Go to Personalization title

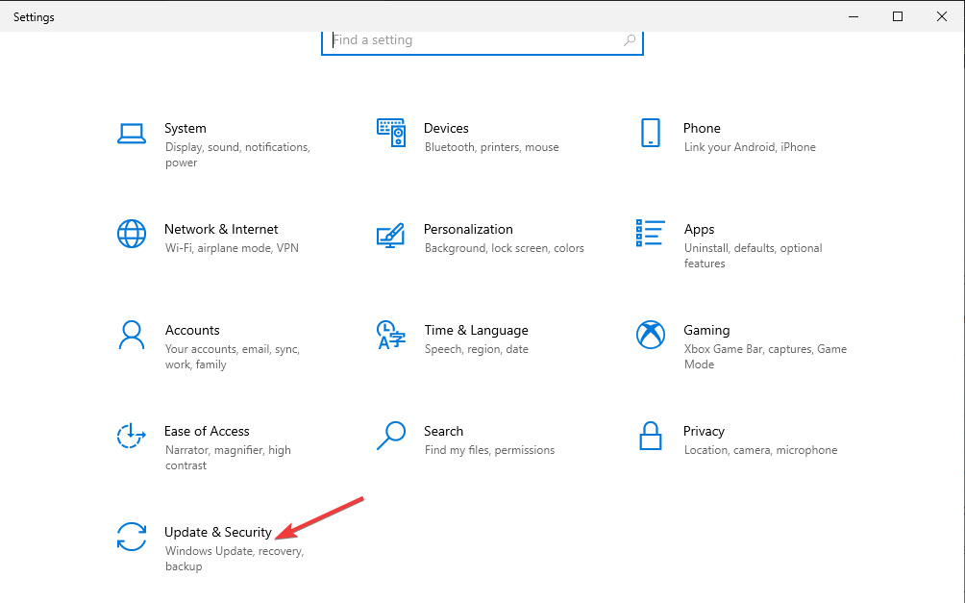tap(468, 229)
